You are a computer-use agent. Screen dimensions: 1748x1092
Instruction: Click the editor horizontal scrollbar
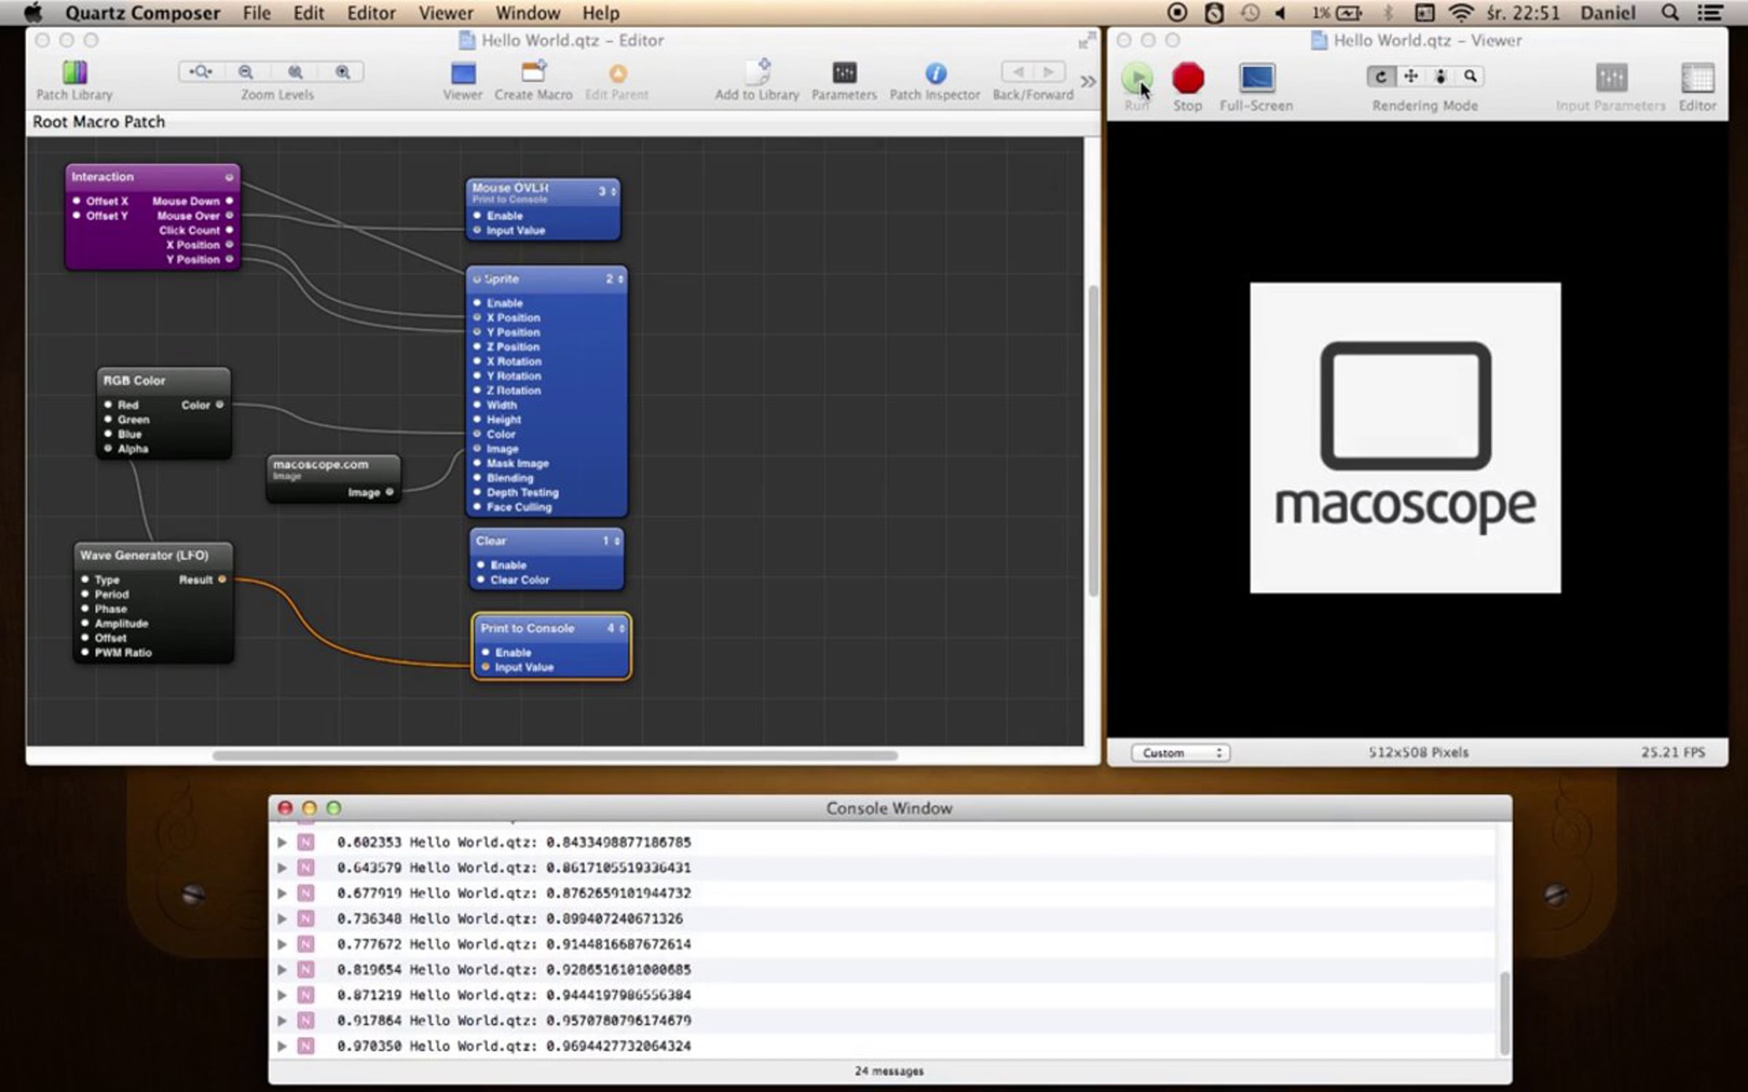click(554, 756)
